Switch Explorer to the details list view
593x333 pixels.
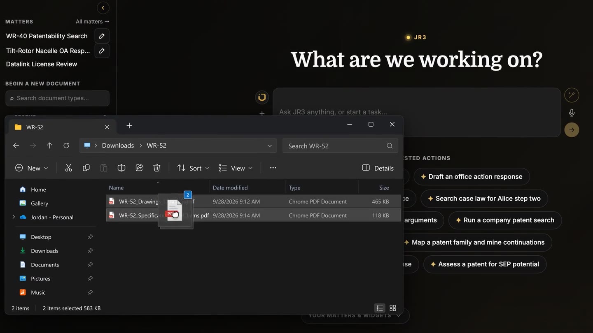(x=380, y=308)
